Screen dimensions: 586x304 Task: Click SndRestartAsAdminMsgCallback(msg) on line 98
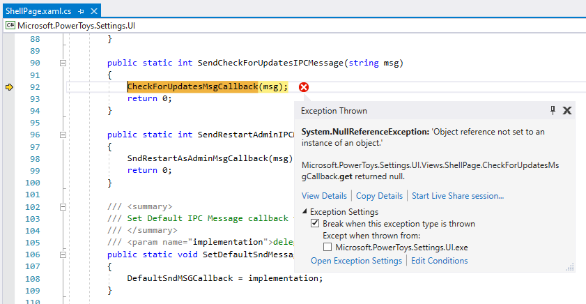point(210,158)
